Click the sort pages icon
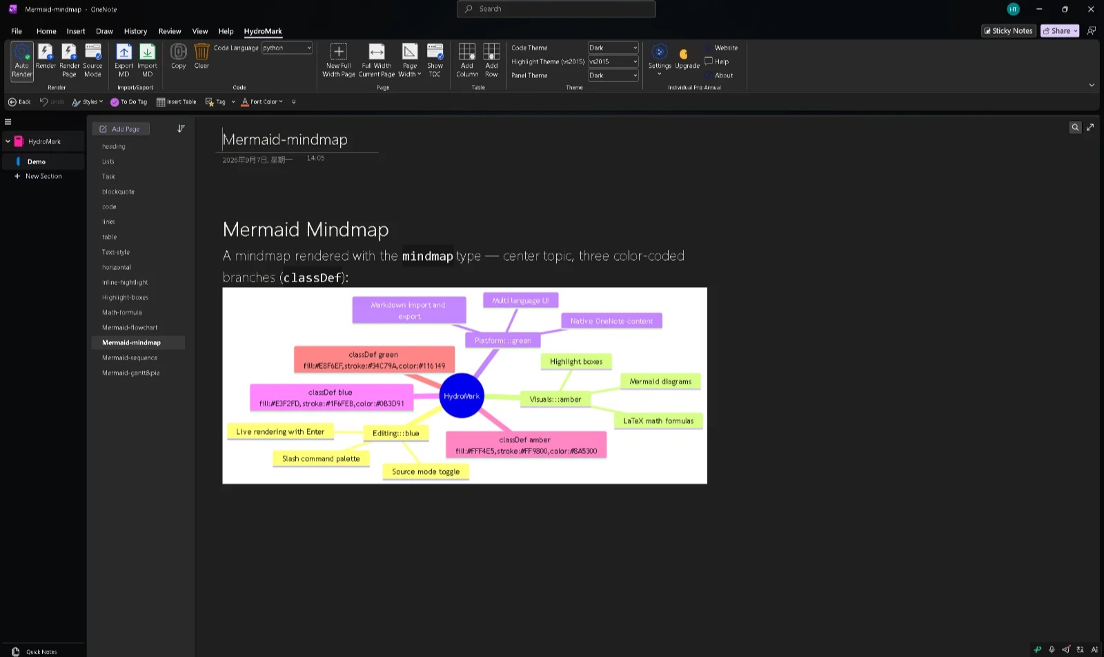The image size is (1104, 657). click(x=181, y=128)
